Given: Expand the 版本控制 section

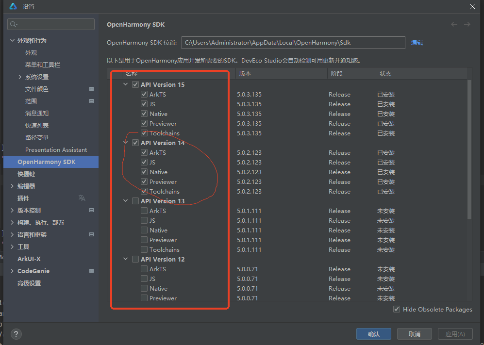Looking at the screenshot, I should (12, 210).
